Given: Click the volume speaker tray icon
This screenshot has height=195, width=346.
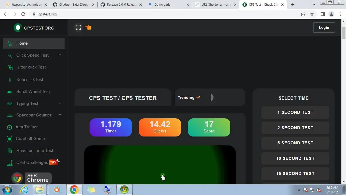Looking at the screenshot, I should [x=319, y=190].
